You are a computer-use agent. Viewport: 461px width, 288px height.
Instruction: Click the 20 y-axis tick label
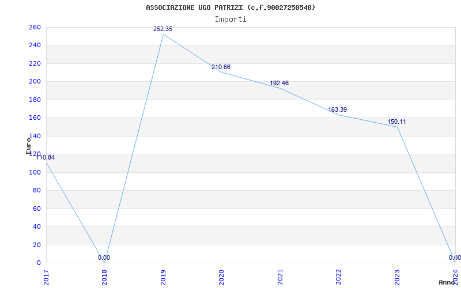pos(36,245)
